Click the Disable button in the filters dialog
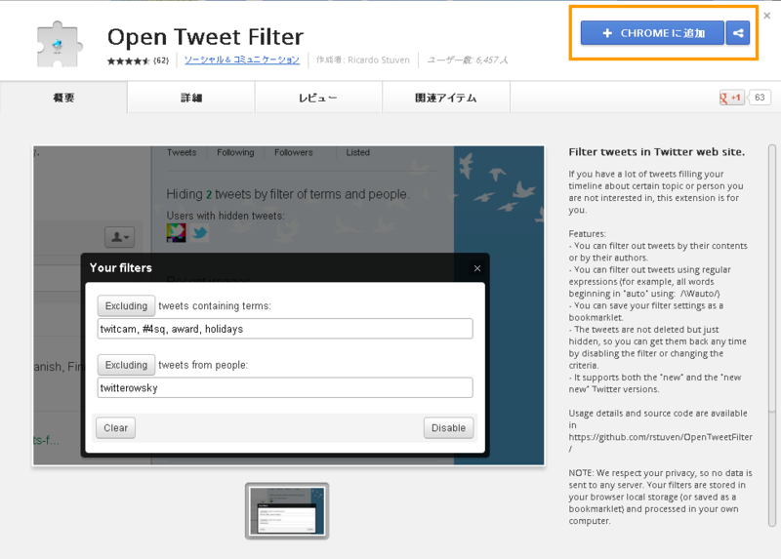 448,428
